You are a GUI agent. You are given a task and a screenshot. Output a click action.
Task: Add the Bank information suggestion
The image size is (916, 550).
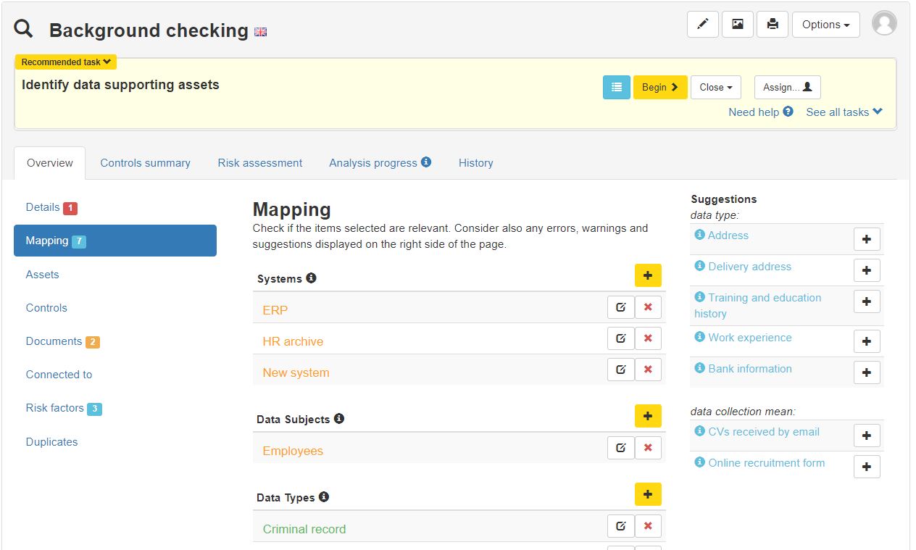tap(867, 372)
